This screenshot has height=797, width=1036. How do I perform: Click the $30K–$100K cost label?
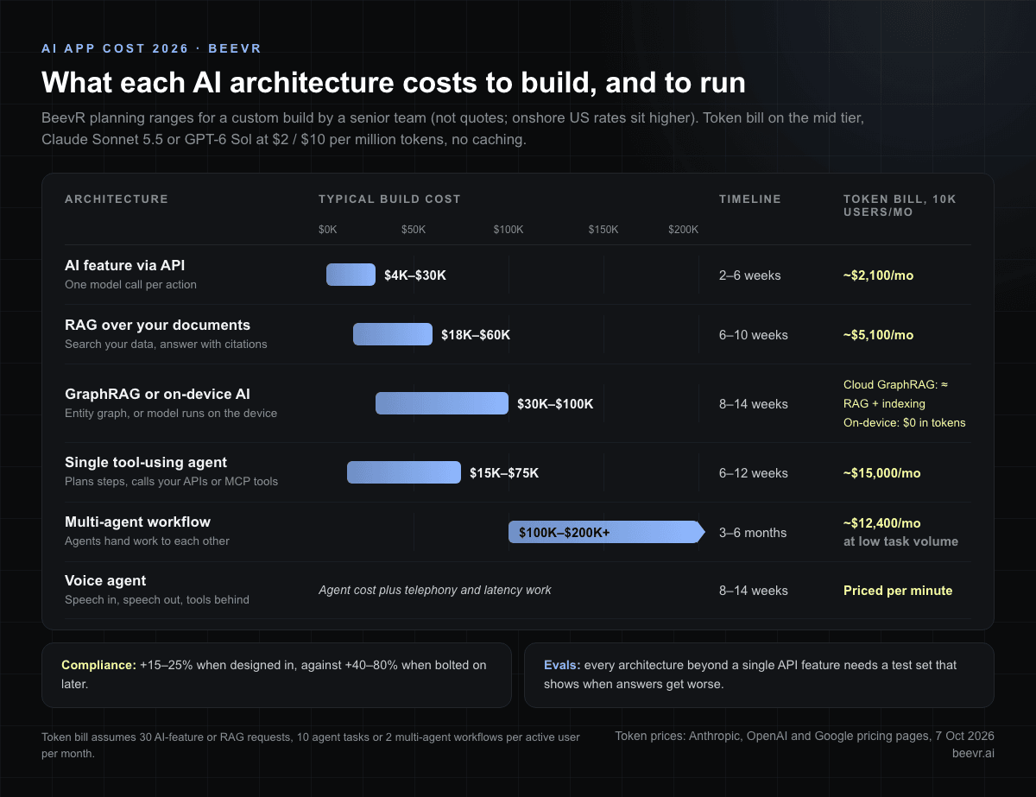(x=555, y=404)
